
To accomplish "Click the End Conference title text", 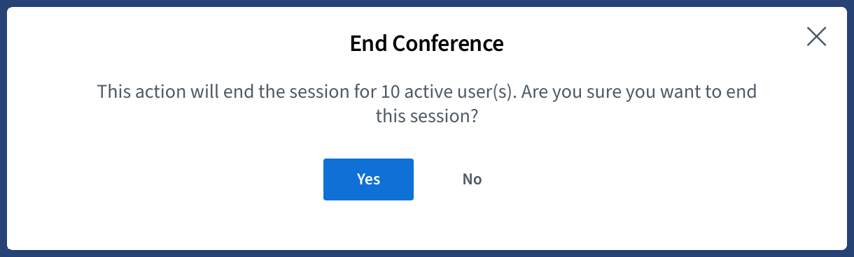I will (x=427, y=43).
